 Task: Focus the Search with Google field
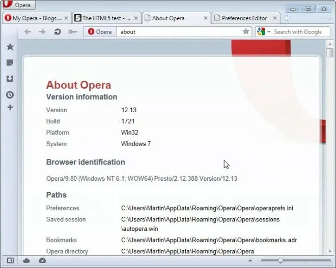[298, 32]
